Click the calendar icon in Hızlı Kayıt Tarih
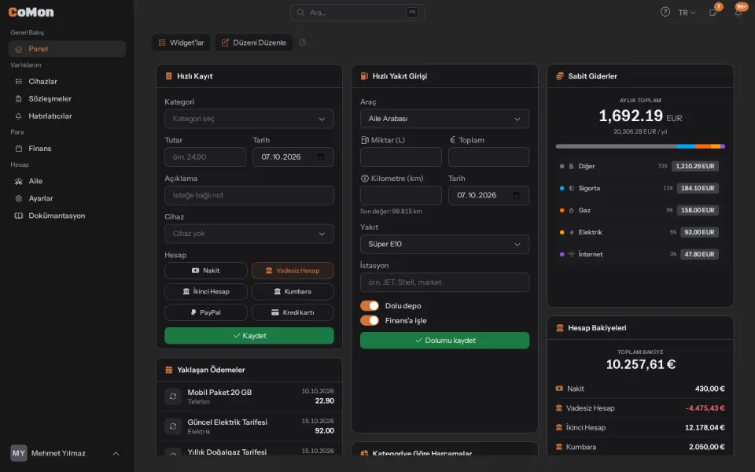The image size is (755, 472). point(321,157)
